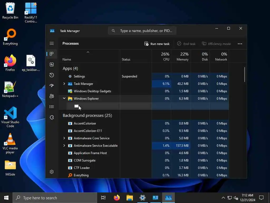The image size is (270, 203).
Task: Open the notification center icon
Action: coord(261,198)
